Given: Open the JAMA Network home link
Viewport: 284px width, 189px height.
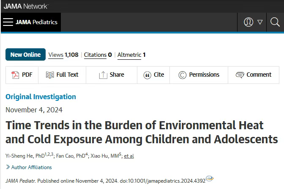Looking at the screenshot, I should [25, 6].
